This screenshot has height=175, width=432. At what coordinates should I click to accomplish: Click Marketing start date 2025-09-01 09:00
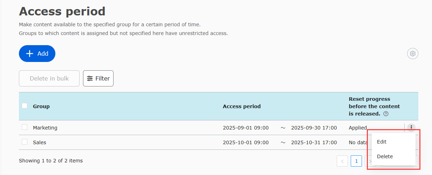click(246, 128)
